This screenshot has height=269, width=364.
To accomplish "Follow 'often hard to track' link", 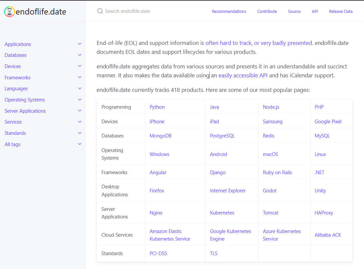I will (x=259, y=43).
